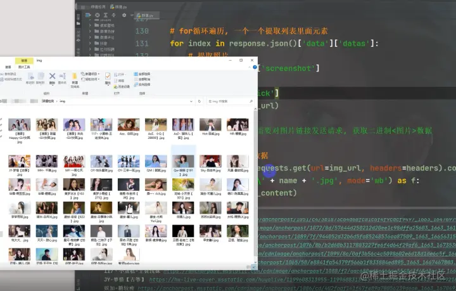Select the OY-快乐星球.jpg thumbnail
The height and width of the screenshot is (291, 456).
click(x=101, y=163)
